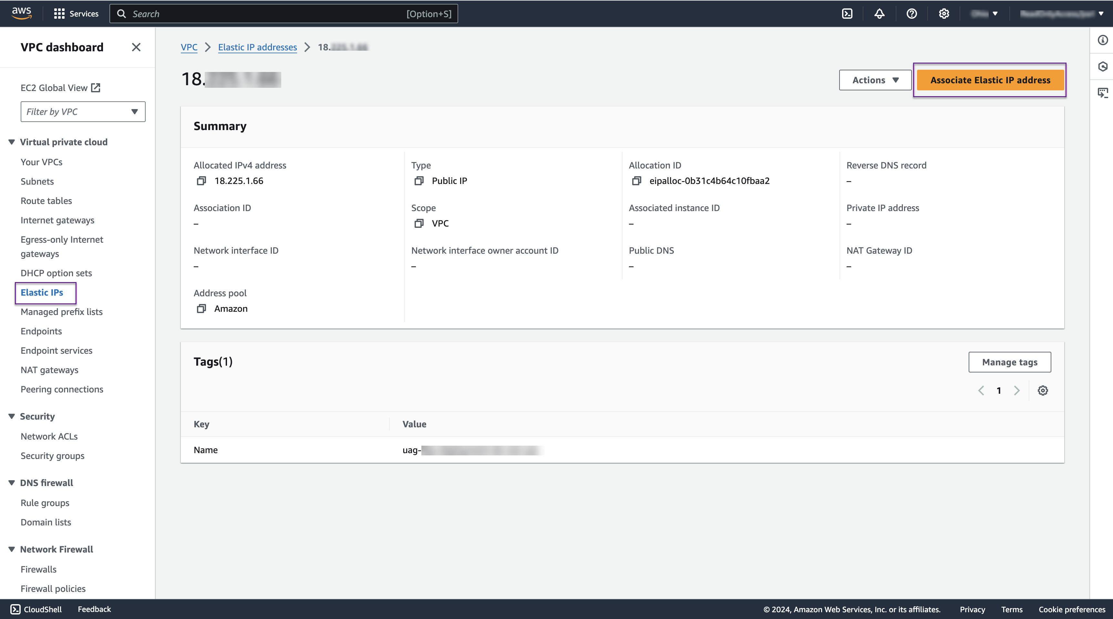Open Managed prefix lists in the sidebar
Image resolution: width=1113 pixels, height=619 pixels.
click(x=62, y=312)
